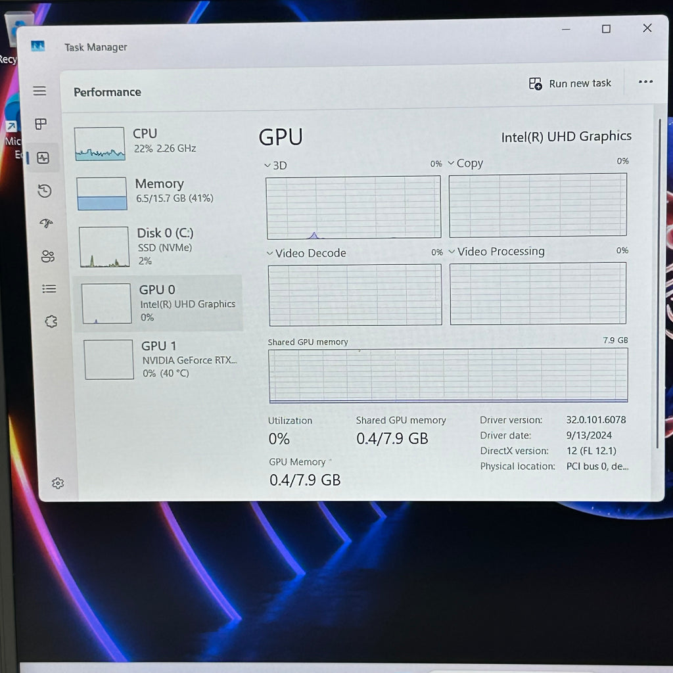Image resolution: width=673 pixels, height=673 pixels.
Task: Open the Startup apps page icon
Action: tap(47, 223)
